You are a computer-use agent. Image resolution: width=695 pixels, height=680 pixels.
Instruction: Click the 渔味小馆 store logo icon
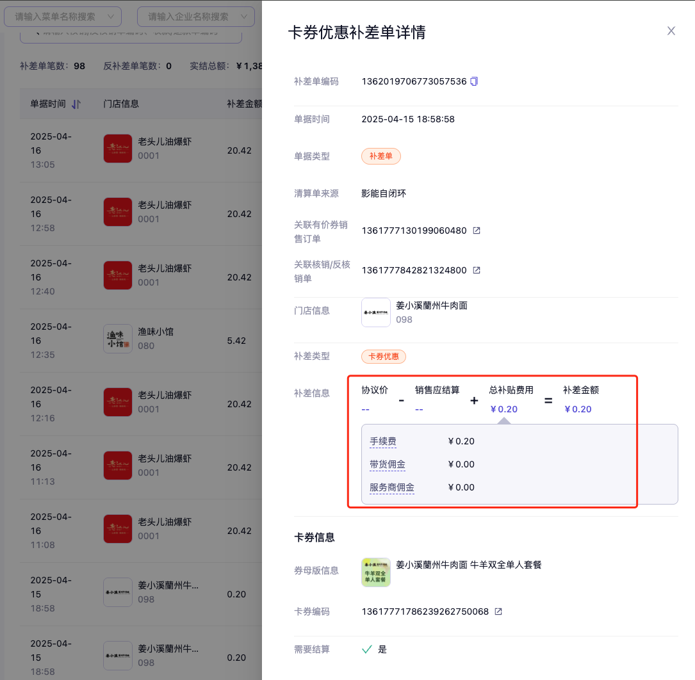[118, 339]
